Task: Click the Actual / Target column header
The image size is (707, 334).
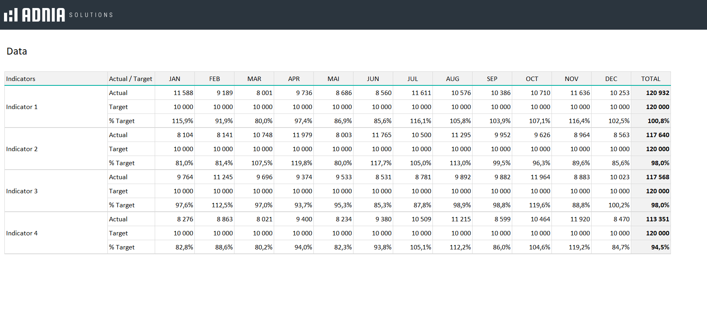Action: coord(131,79)
